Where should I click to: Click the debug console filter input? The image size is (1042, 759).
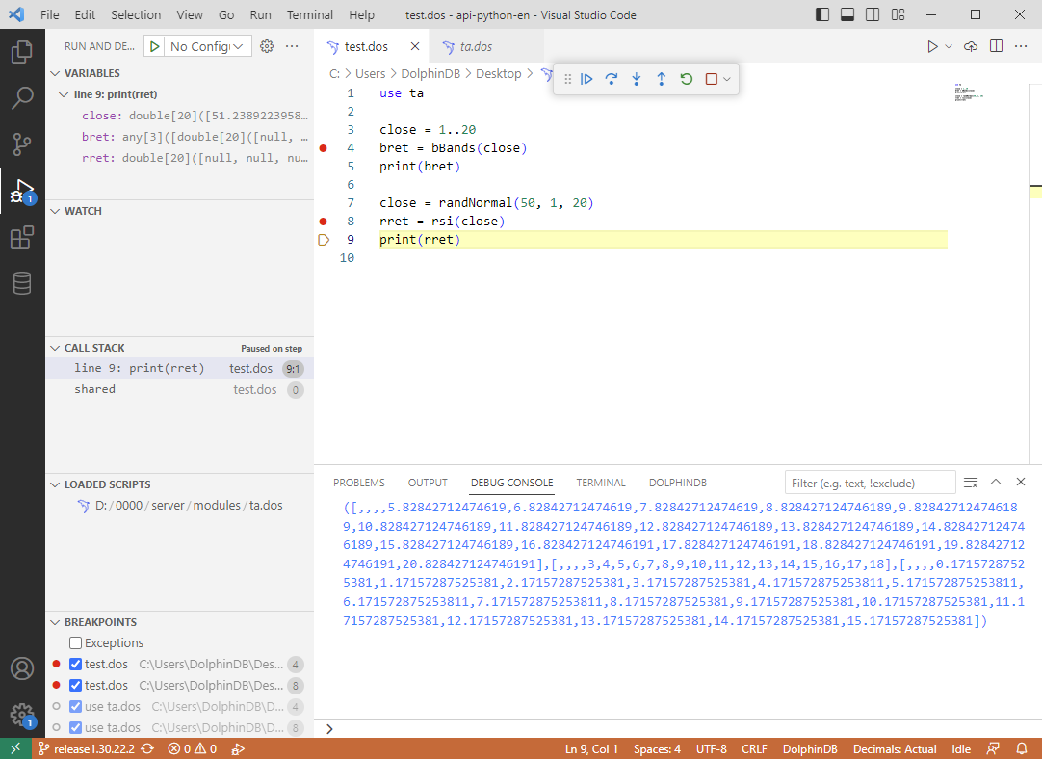870,483
